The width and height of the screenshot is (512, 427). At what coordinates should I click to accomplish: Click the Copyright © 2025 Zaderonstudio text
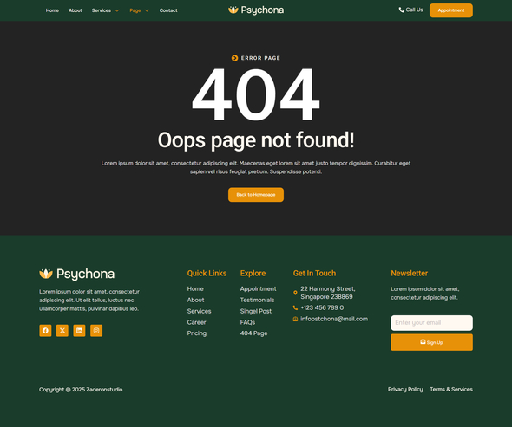[x=81, y=390]
